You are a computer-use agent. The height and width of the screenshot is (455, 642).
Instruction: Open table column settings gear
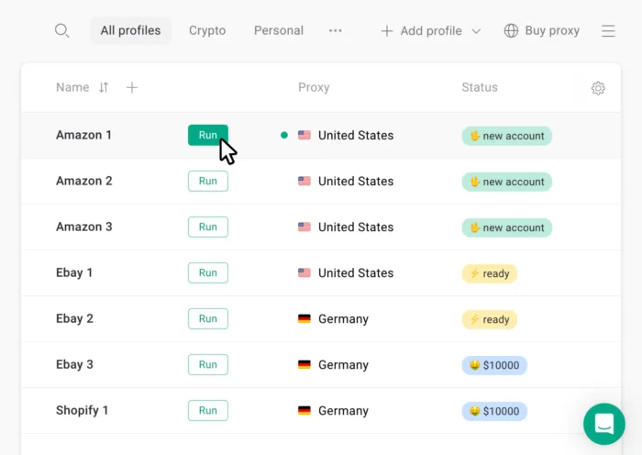[598, 88]
